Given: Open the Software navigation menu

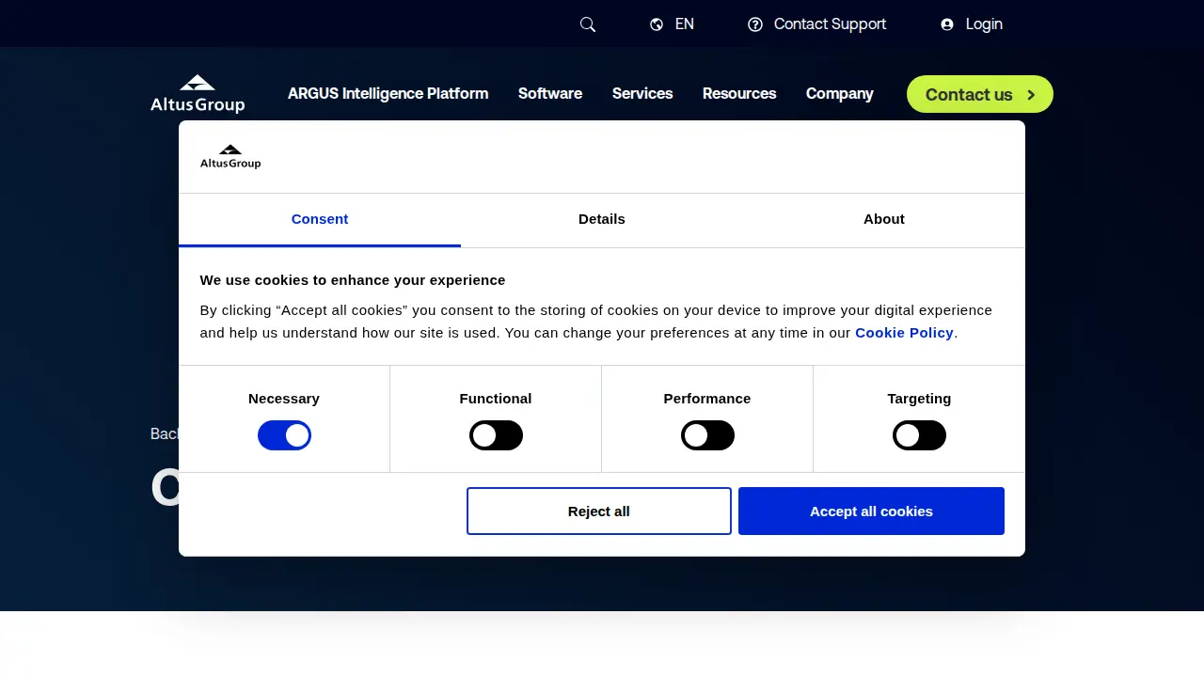Looking at the screenshot, I should tap(550, 94).
